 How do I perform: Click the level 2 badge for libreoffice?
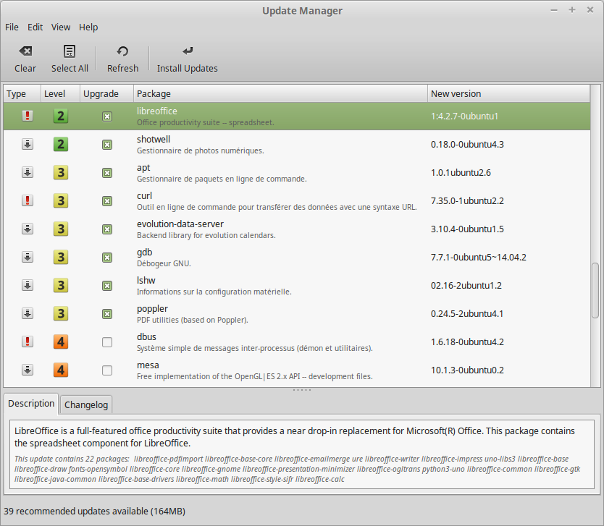(61, 116)
